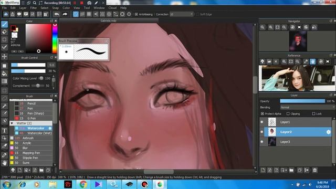Click the Navigator flip view icon
This screenshot has width=336, height=189.
pos(314,27)
